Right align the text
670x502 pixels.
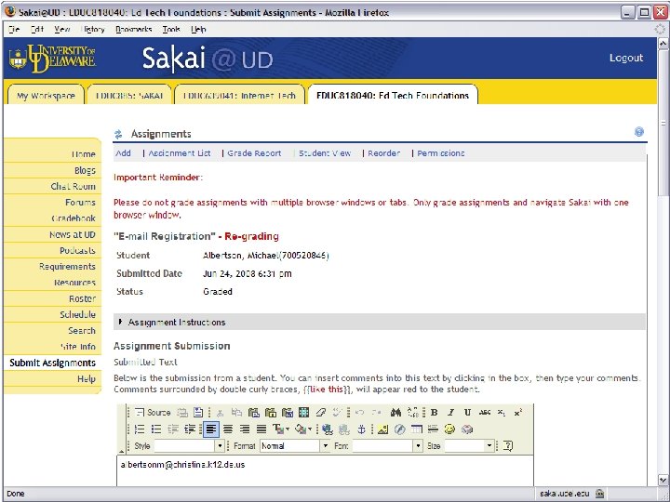(245, 429)
